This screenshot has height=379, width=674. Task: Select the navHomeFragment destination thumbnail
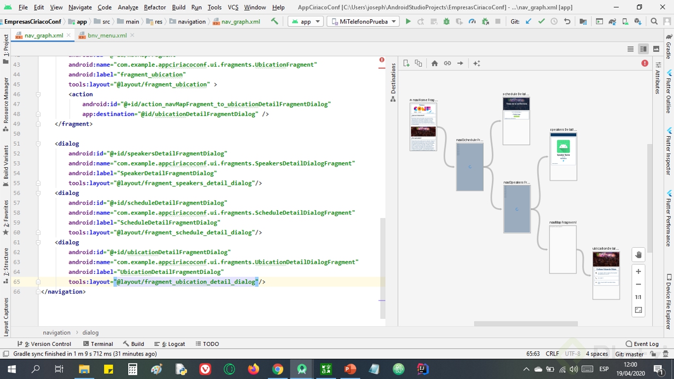click(x=423, y=127)
